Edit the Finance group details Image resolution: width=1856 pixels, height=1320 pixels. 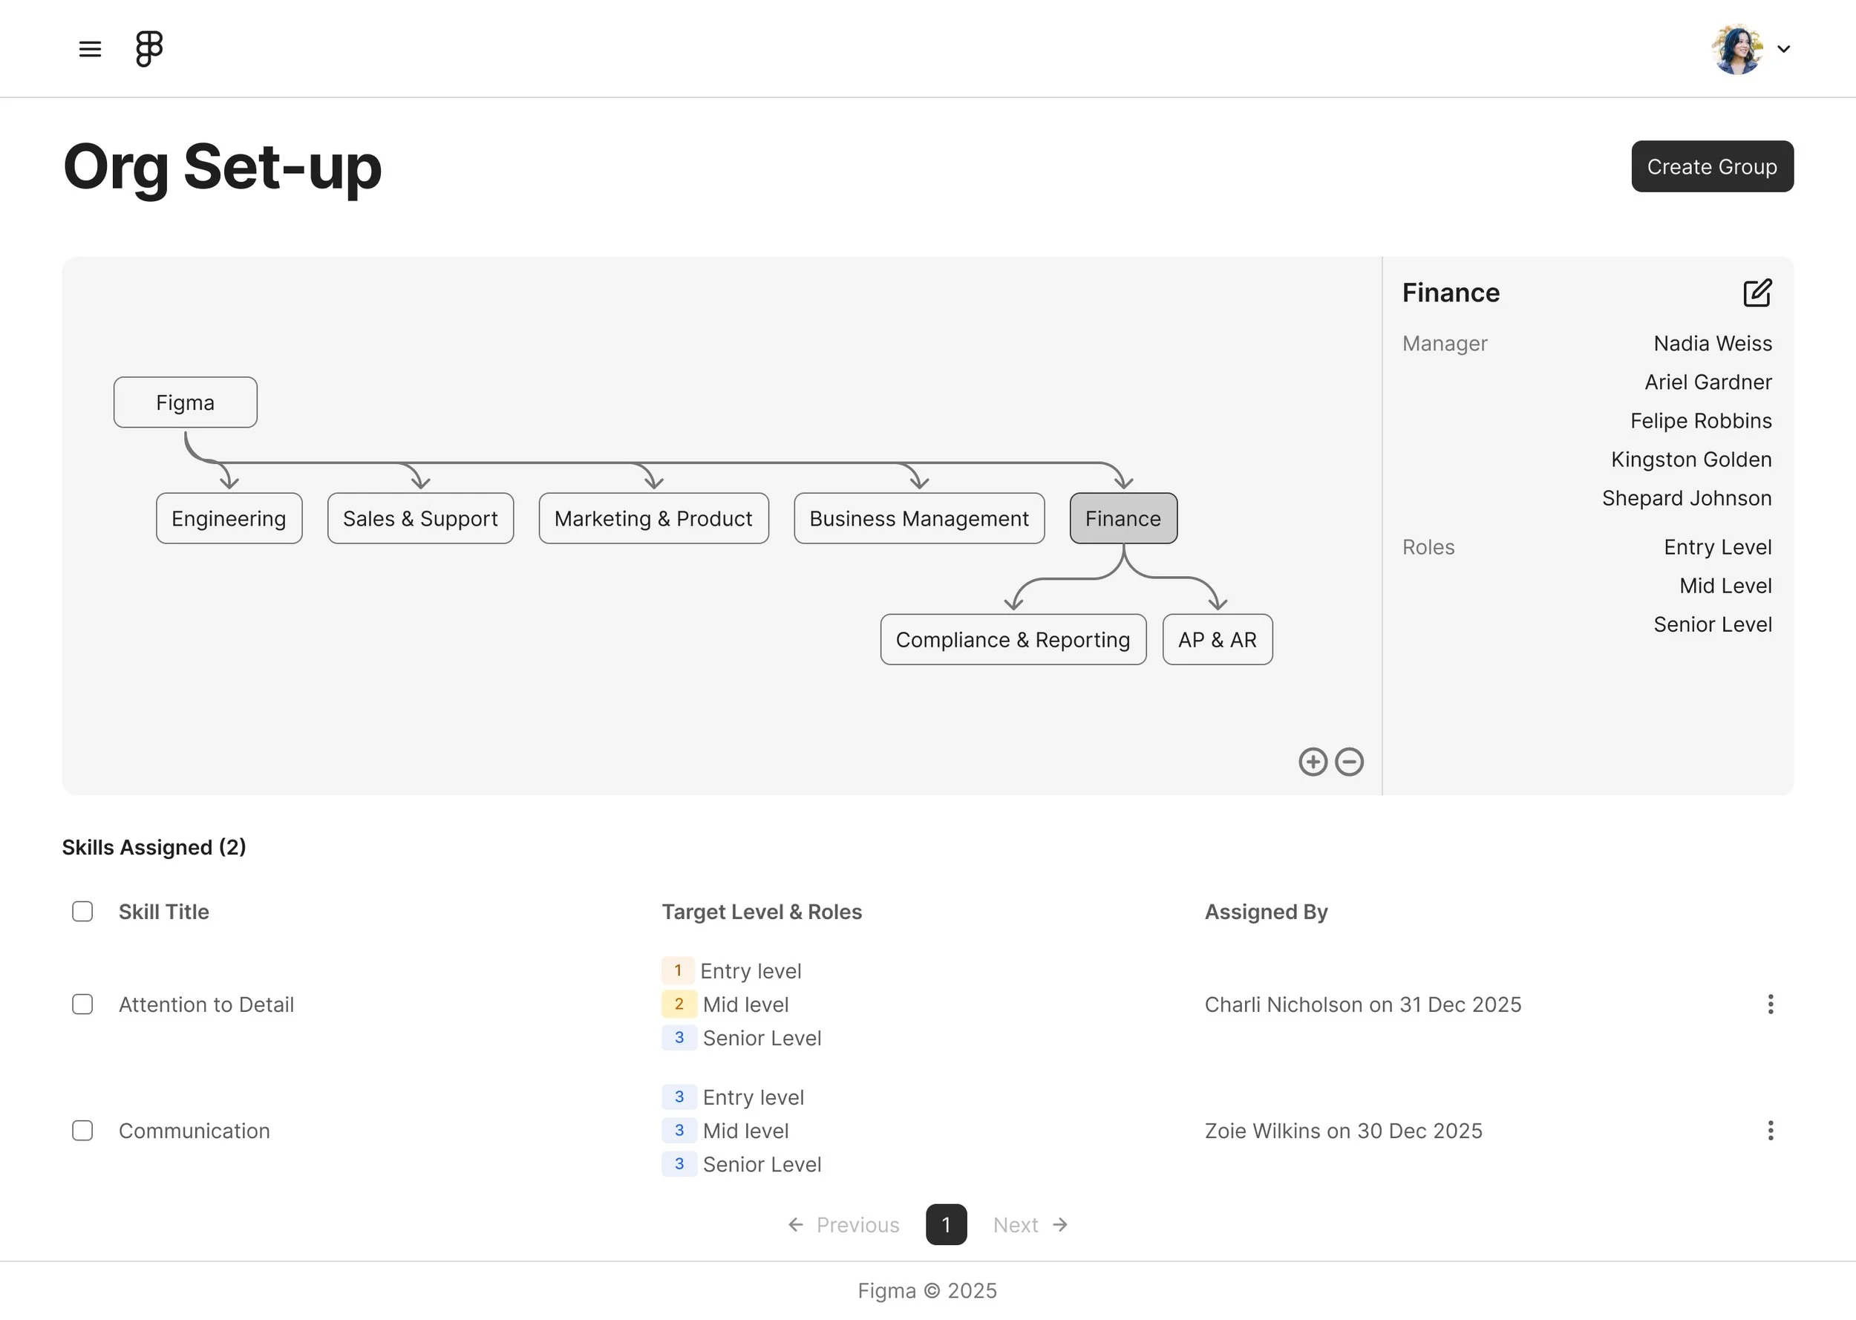(1757, 293)
